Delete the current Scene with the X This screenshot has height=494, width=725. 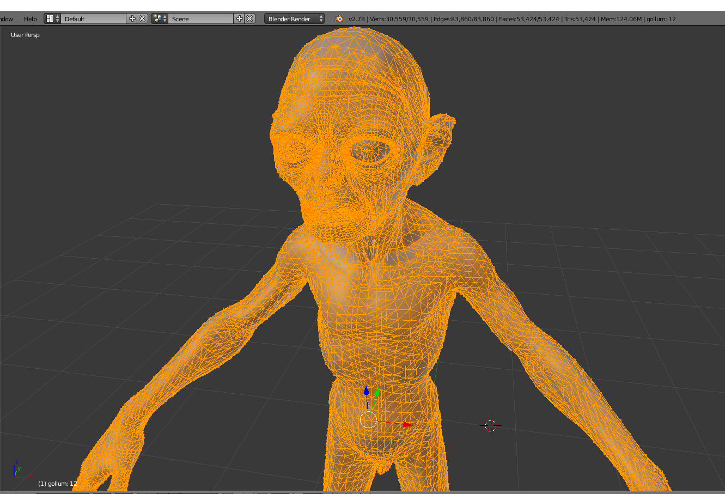click(249, 19)
